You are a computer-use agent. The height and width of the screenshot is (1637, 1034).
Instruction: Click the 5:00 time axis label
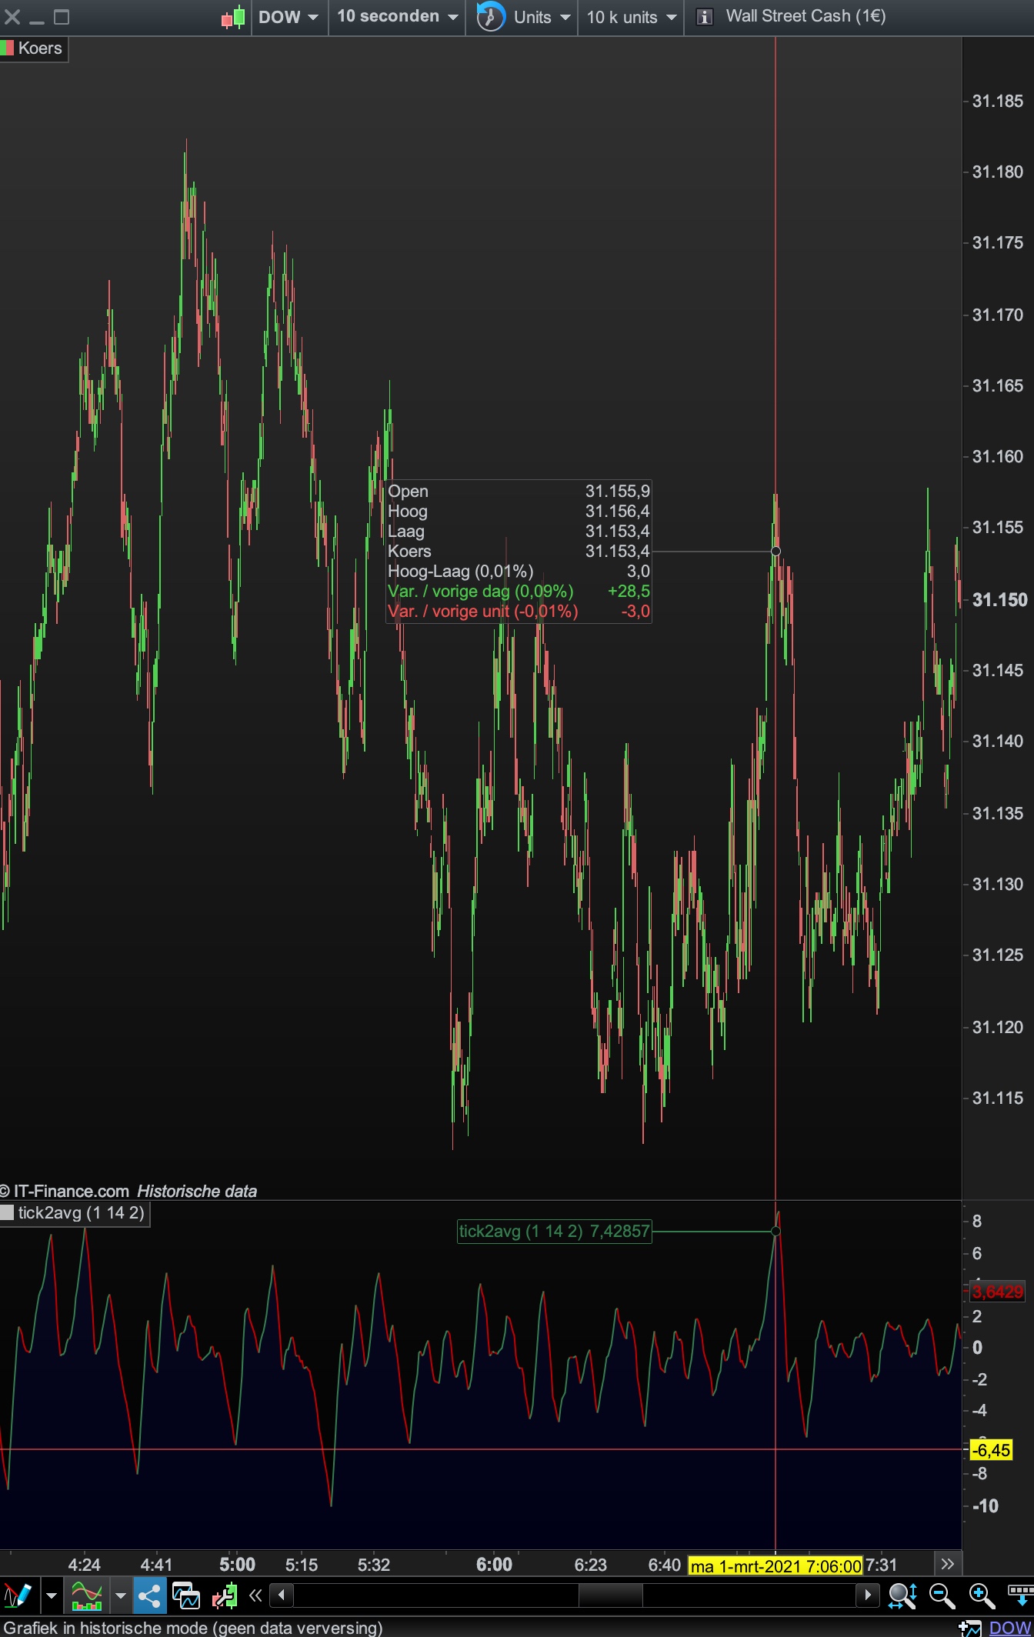(237, 1565)
